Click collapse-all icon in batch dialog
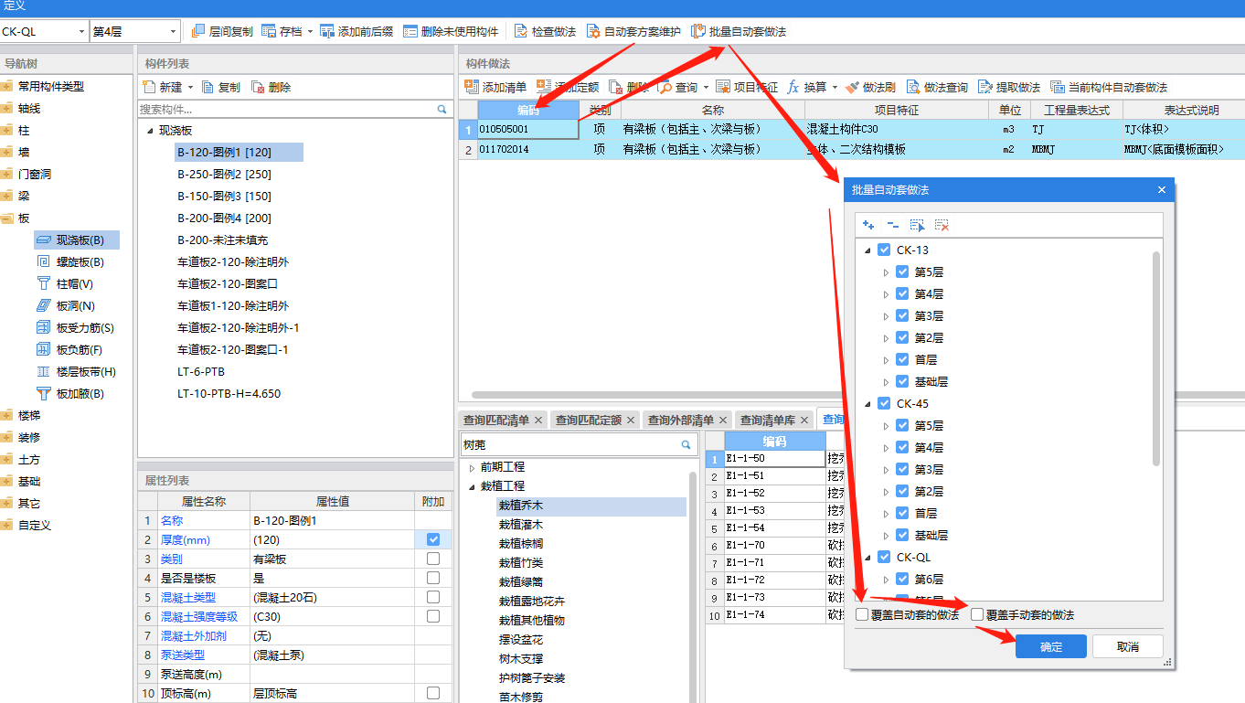 893,225
